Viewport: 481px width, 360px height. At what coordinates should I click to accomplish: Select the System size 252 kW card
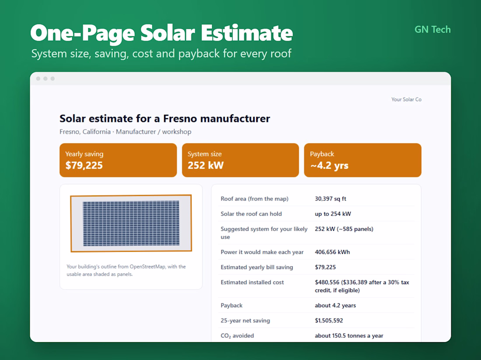click(x=240, y=160)
